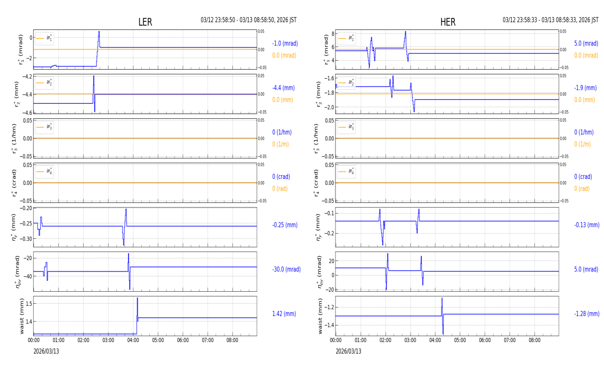This screenshot has height=369, width=604.
Task: Click LER value "-4.4 (mm)"
Action: 283,88
